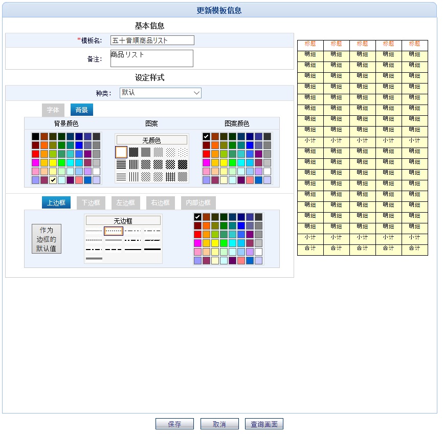Select the thick dense diagonal crosshatch pattern
Screen dimensions: 444x434
click(x=183, y=164)
